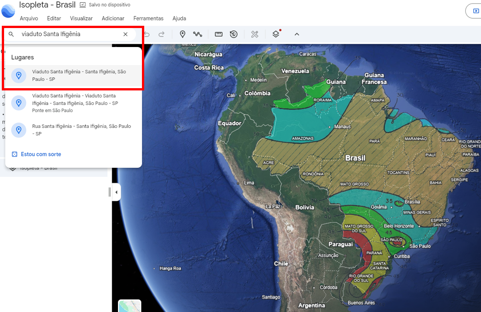Open the Adicionar menu
Image resolution: width=481 pixels, height=312 pixels.
tap(113, 19)
